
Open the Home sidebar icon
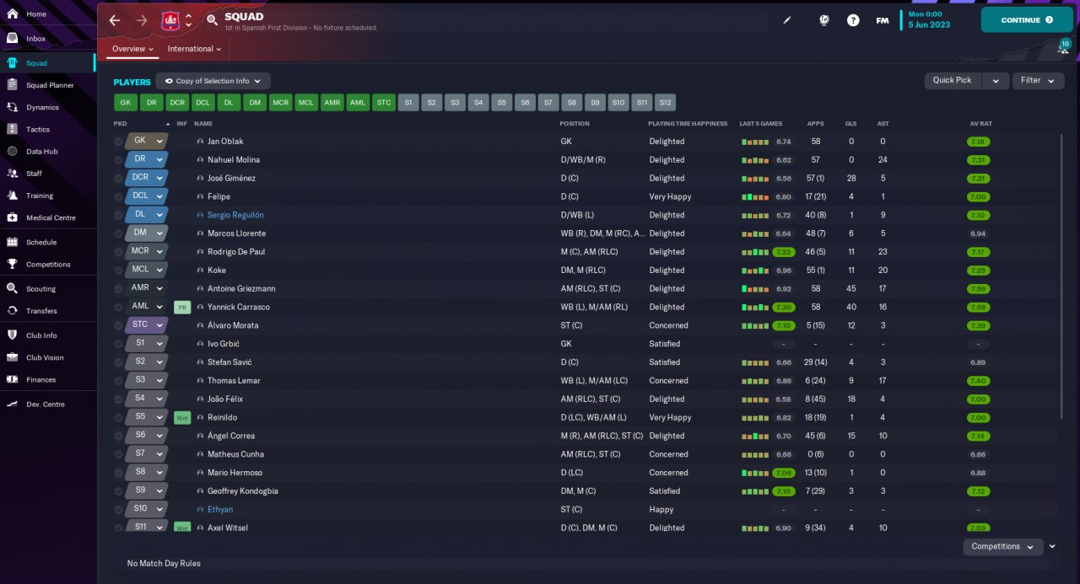point(13,14)
